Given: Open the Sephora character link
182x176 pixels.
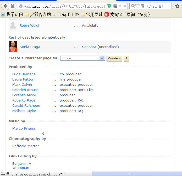Looking at the screenshot, I should click(x=89, y=47).
